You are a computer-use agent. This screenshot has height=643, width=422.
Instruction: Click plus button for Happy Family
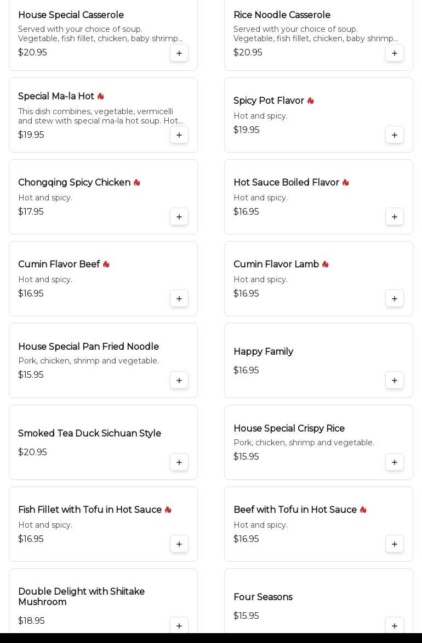point(395,381)
